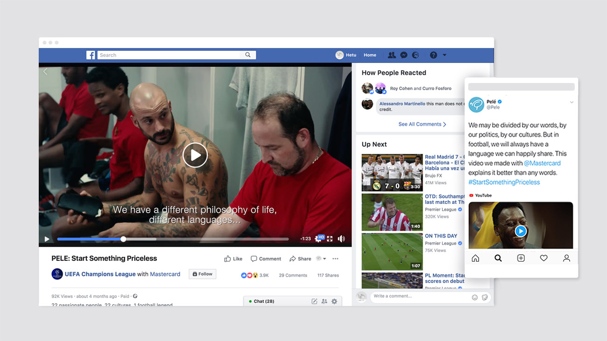Tap the plus add icon in card's bottom bar
This screenshot has width=607, height=341.
pos(521,258)
